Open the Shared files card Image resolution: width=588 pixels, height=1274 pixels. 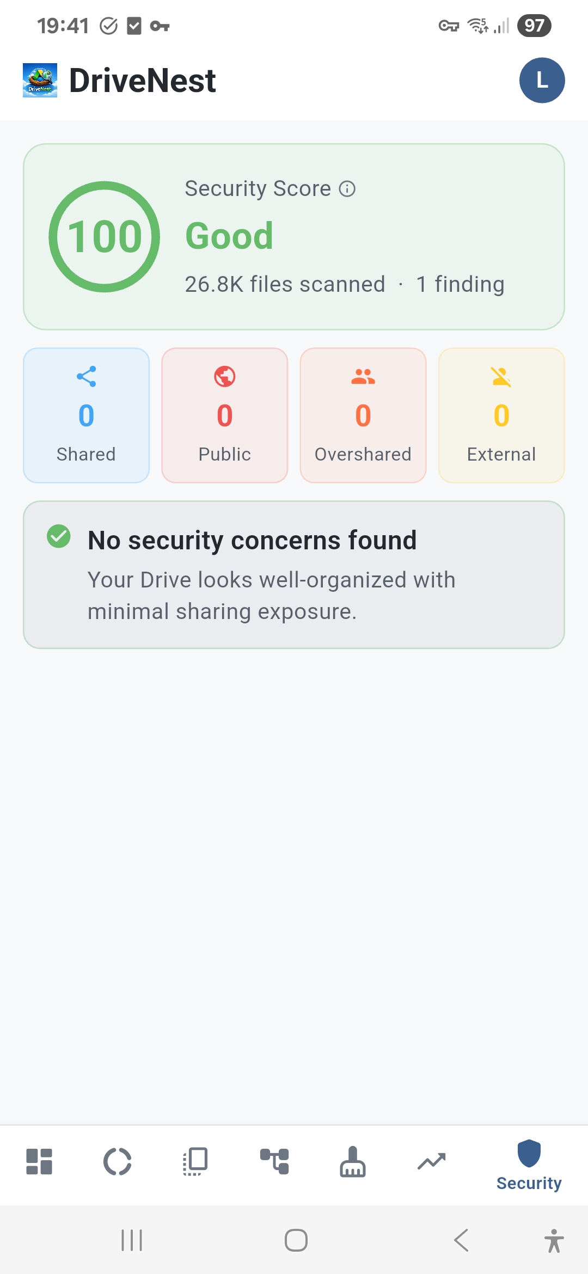click(x=86, y=415)
